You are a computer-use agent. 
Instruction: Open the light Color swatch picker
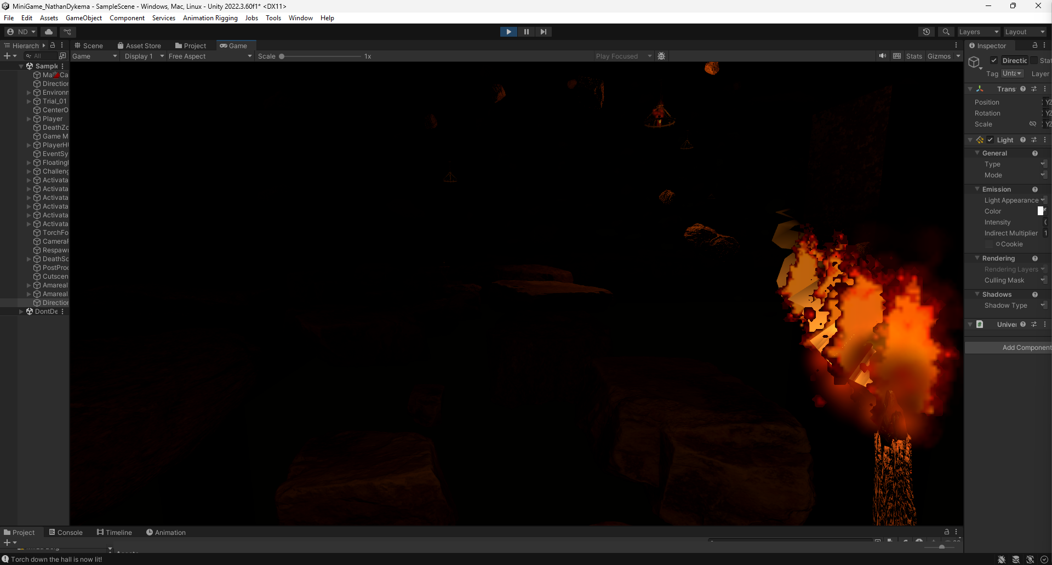(1040, 211)
